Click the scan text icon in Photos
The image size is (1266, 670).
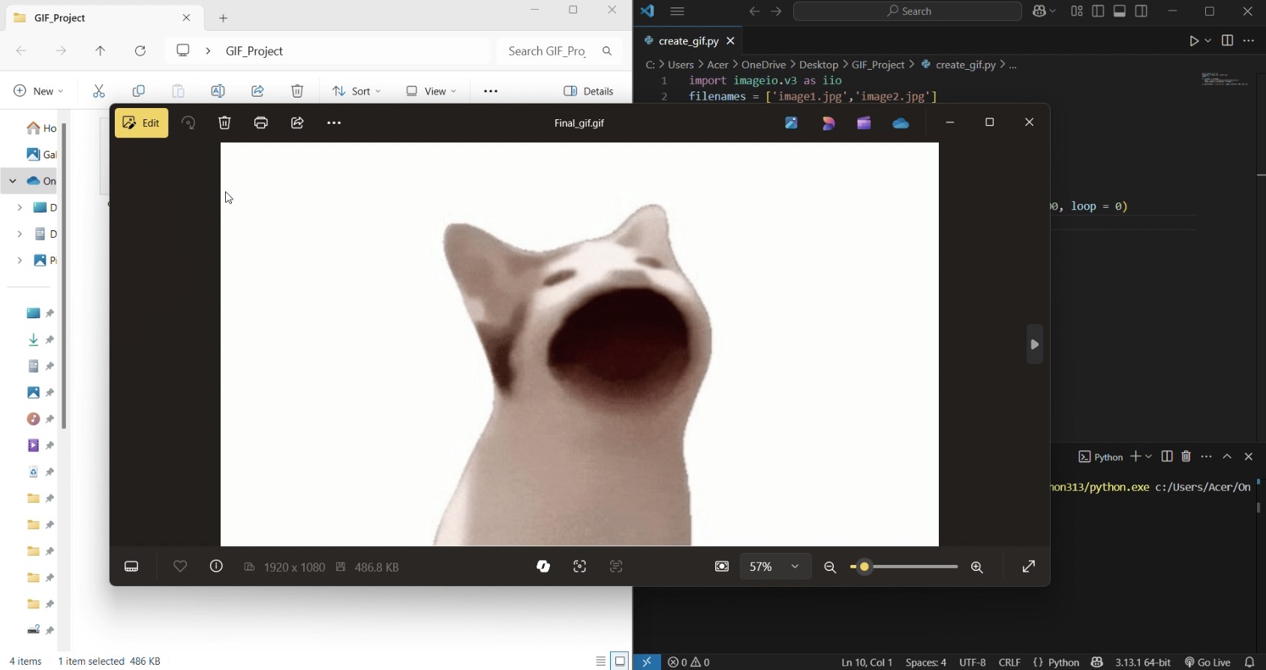616,566
